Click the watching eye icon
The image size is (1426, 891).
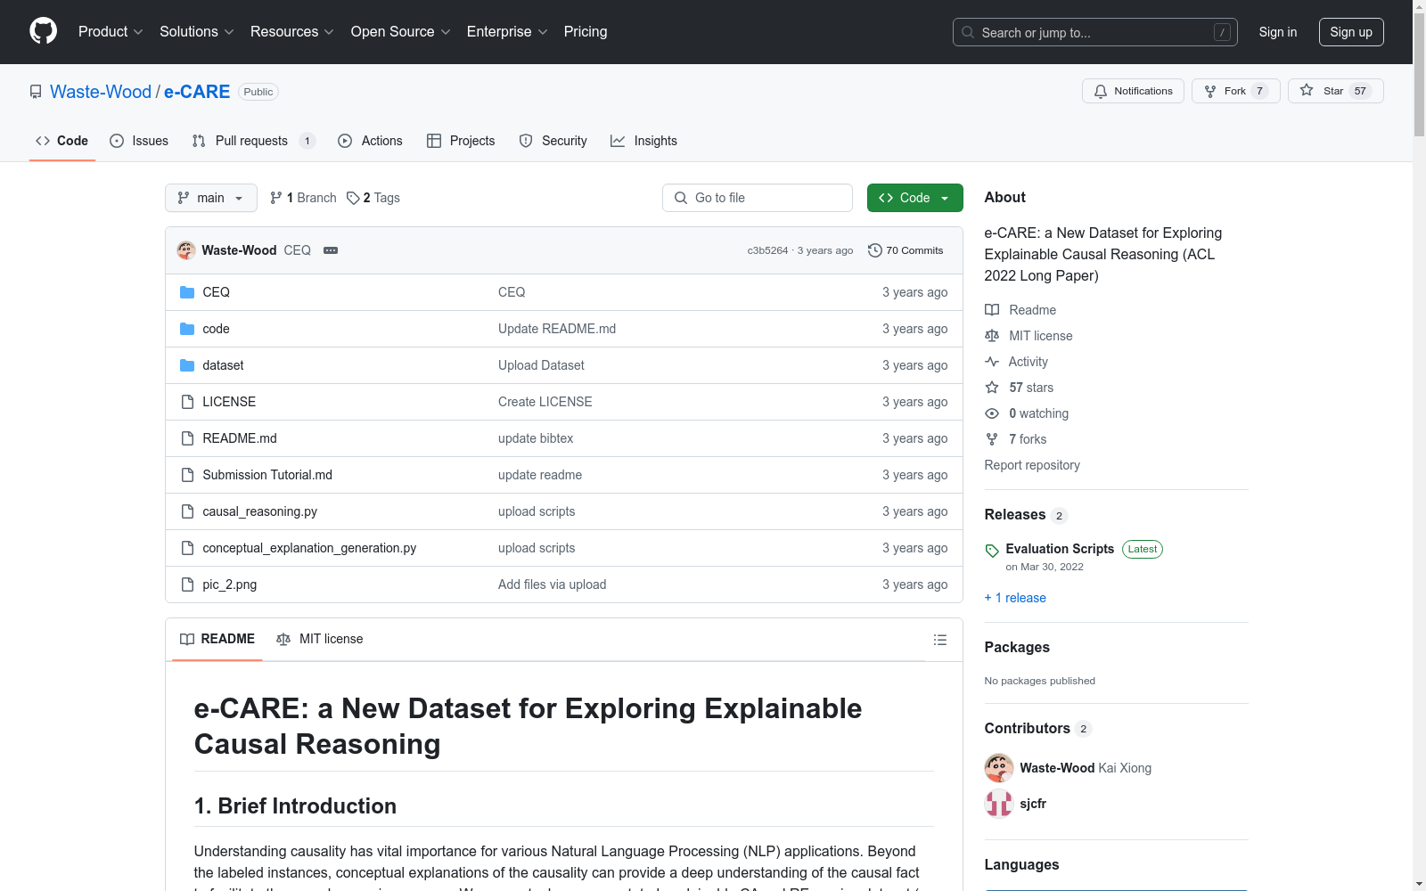click(992, 413)
